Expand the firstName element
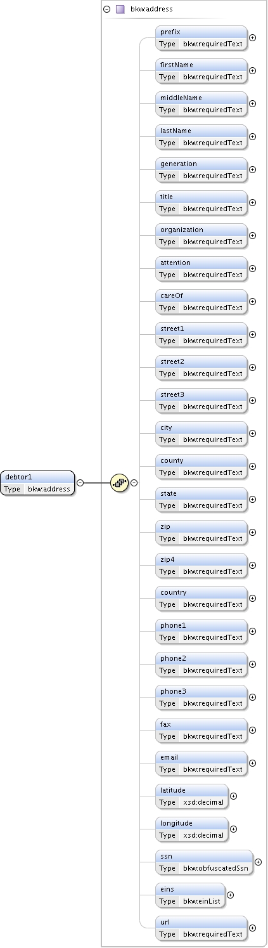The width and height of the screenshot is (268, 948). (252, 70)
